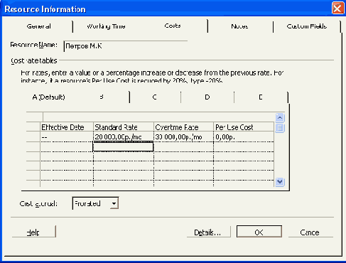346x263 pixels.
Task: Click the Effective Date column header
Action: [x=67, y=127]
